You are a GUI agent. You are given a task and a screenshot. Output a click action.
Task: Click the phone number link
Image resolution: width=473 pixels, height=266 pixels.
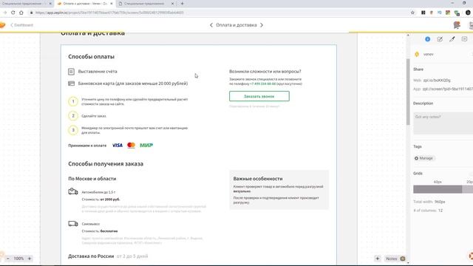click(x=262, y=83)
